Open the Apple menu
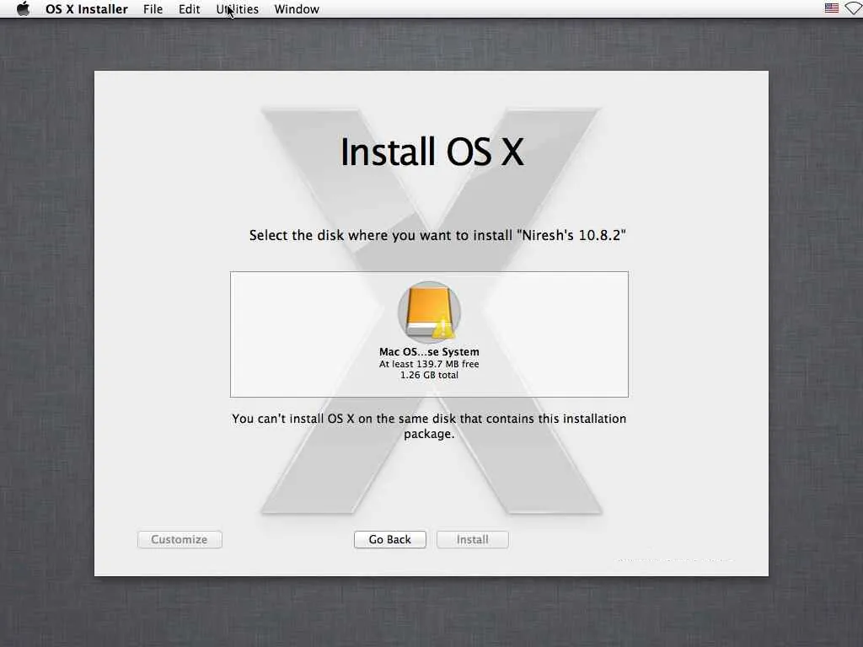This screenshot has height=647, width=863. pyautogui.click(x=23, y=8)
